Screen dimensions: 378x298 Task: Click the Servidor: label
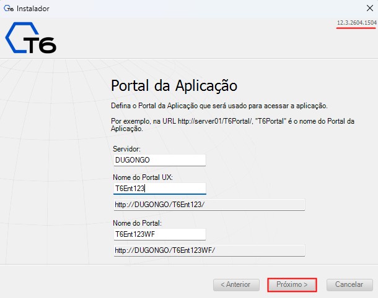pyautogui.click(x=126, y=149)
